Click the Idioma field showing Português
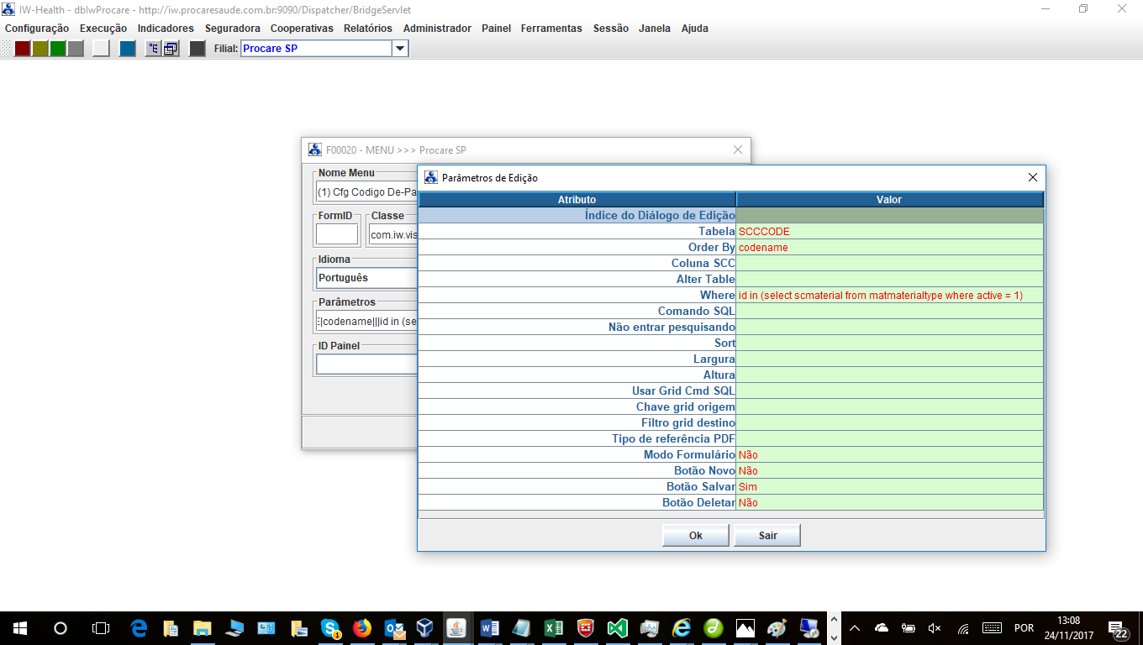The image size is (1143, 645). [366, 277]
